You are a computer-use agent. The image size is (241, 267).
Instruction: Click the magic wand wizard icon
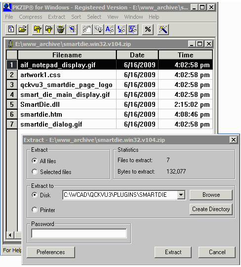tap(163, 30)
